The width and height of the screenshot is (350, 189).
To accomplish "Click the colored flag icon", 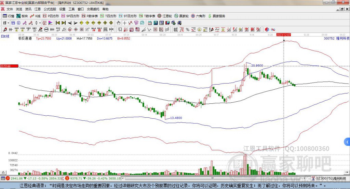I will pos(51,23).
